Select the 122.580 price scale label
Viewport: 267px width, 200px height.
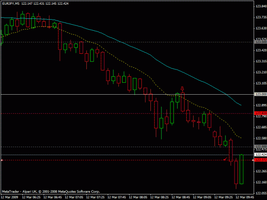(x=261, y=138)
